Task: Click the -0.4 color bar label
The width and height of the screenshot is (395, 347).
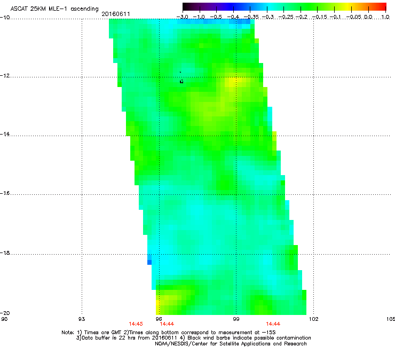Action: (x=233, y=17)
